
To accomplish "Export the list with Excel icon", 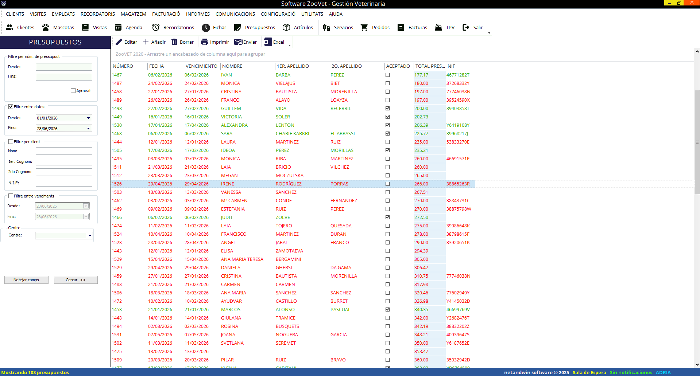I will click(267, 42).
